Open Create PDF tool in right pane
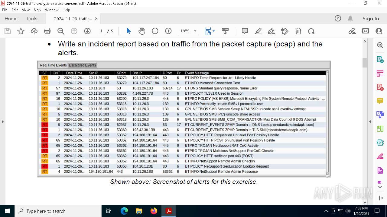Viewport: 387px width, 217px height. pos(380,87)
